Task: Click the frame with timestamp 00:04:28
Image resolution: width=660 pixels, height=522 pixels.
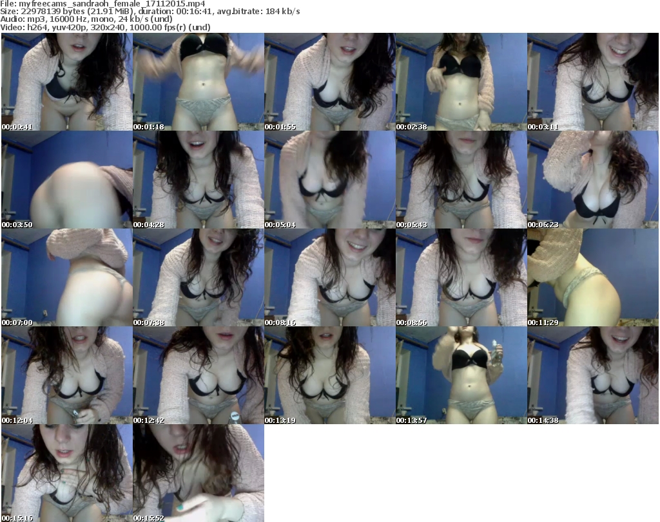Action: coord(199,180)
